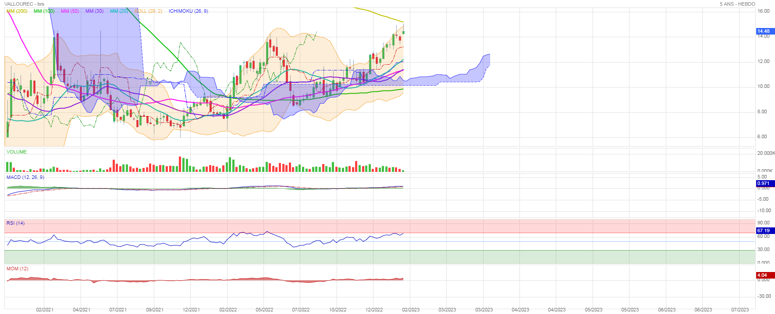
Task: Click the 5 ANS - HEBDO period label
Action: pos(737,4)
